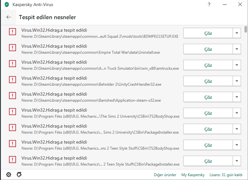Click warning icon for Application-steam-x32.exe detection

[12, 96]
